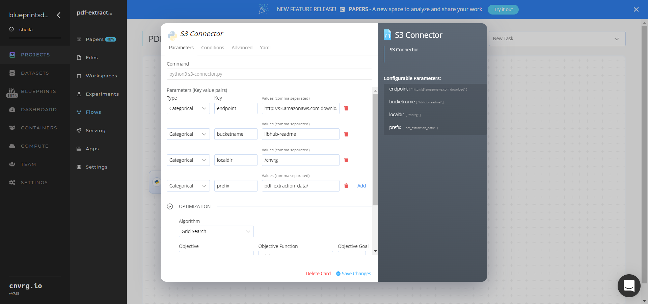Click the prefix configurable parameter
This screenshot has height=304, width=648.
pyautogui.click(x=414, y=127)
